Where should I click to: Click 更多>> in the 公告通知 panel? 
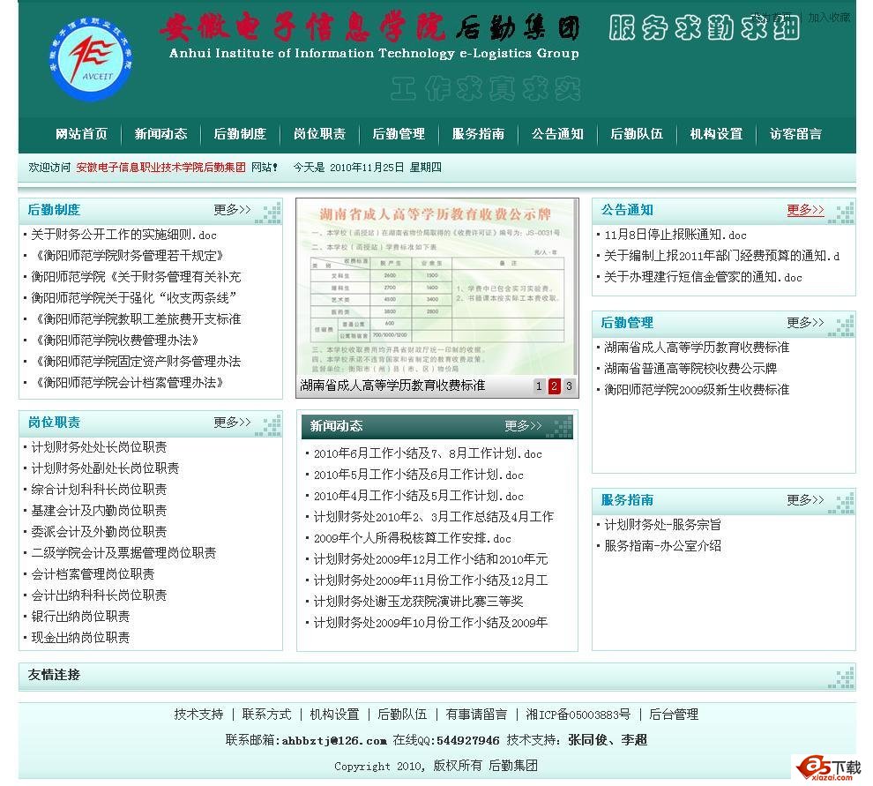point(805,209)
